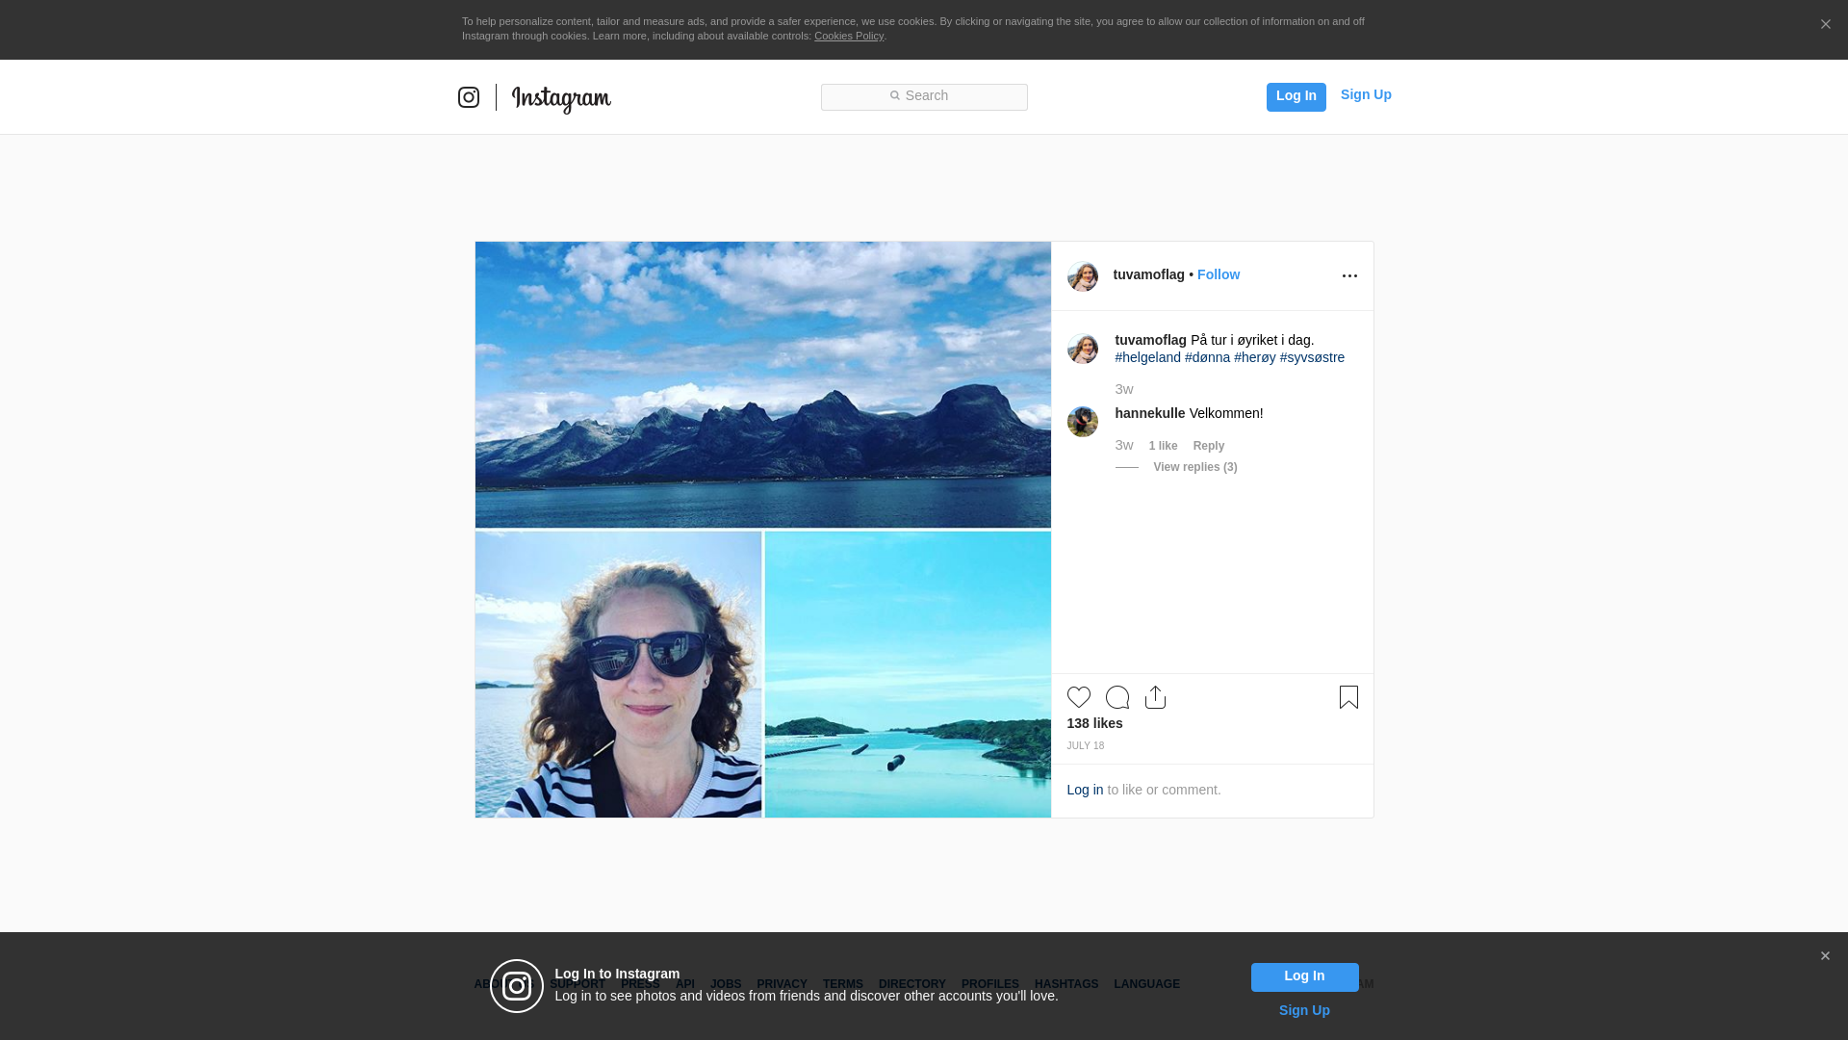Click the share post icon
1848x1040 pixels.
[x=1155, y=697]
